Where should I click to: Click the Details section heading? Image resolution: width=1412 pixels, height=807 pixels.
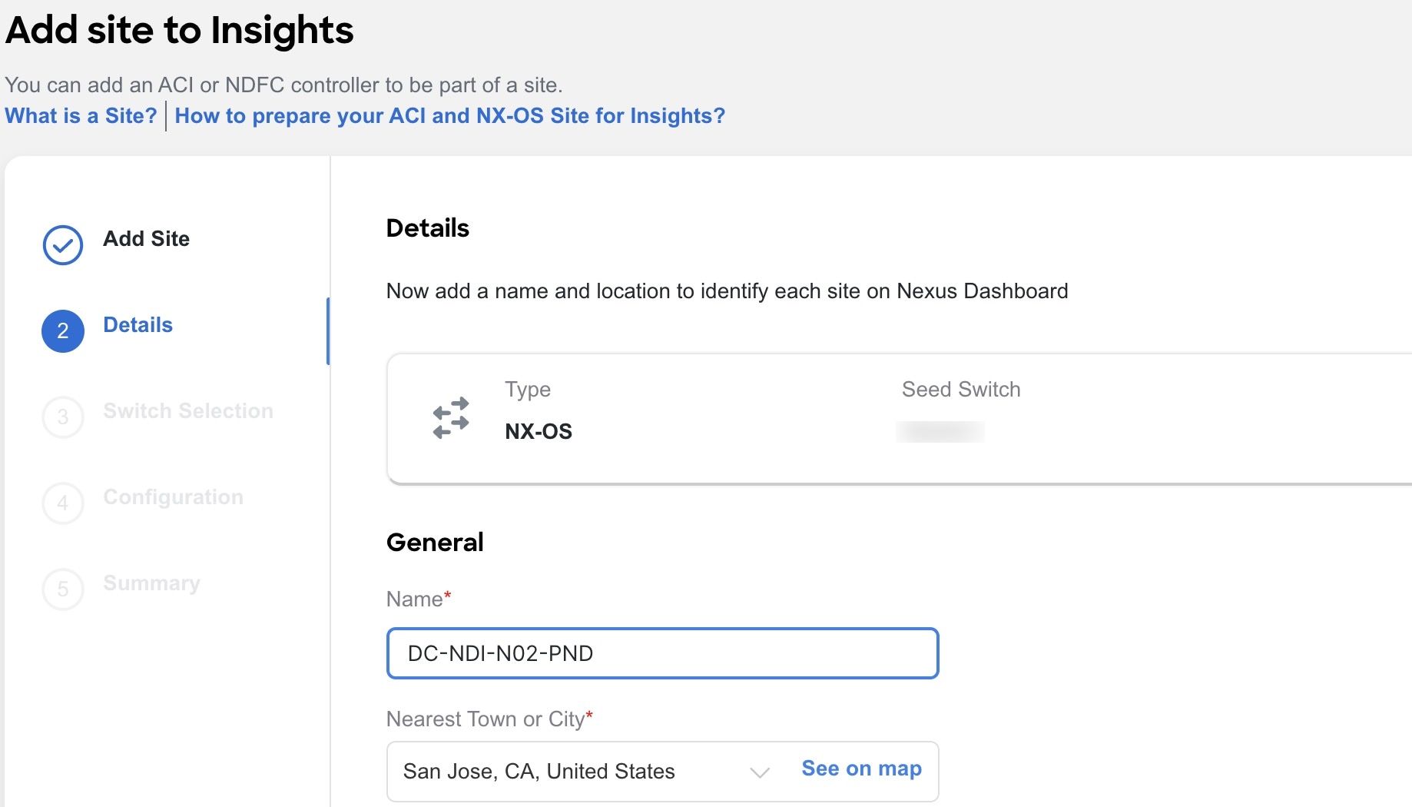pos(428,228)
